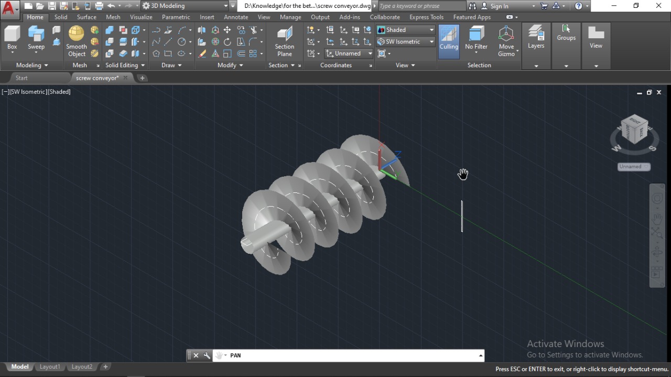Open the Annotate ribbon tab
The height and width of the screenshot is (377, 671).
(236, 17)
